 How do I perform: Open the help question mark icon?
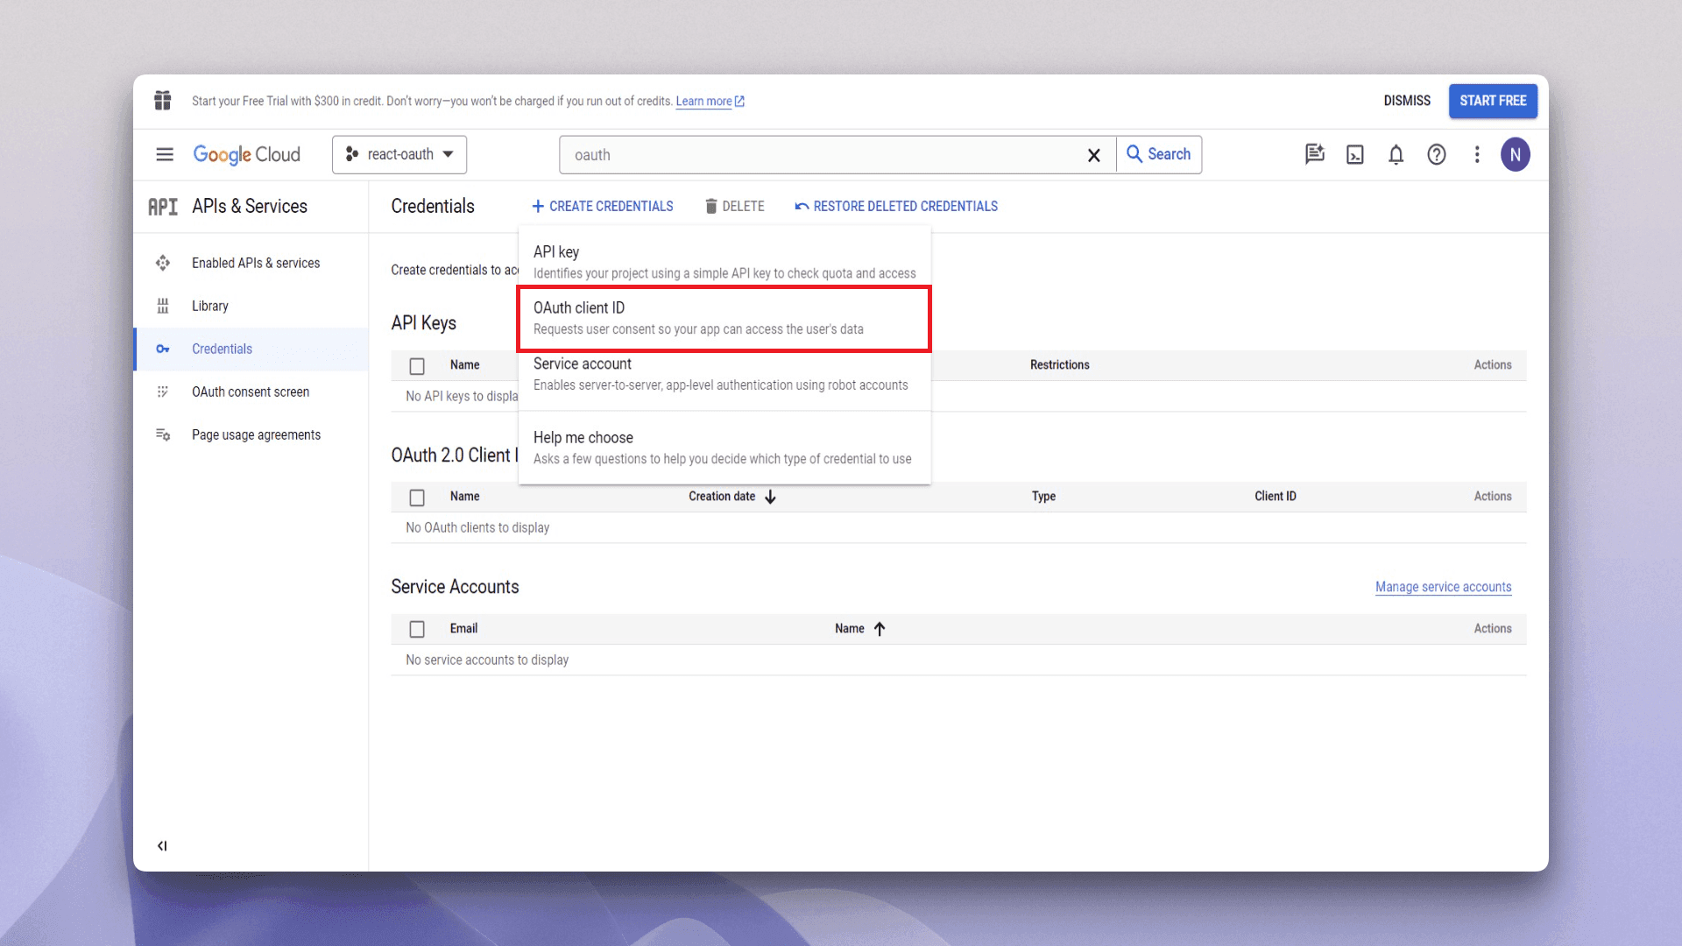[x=1436, y=155]
